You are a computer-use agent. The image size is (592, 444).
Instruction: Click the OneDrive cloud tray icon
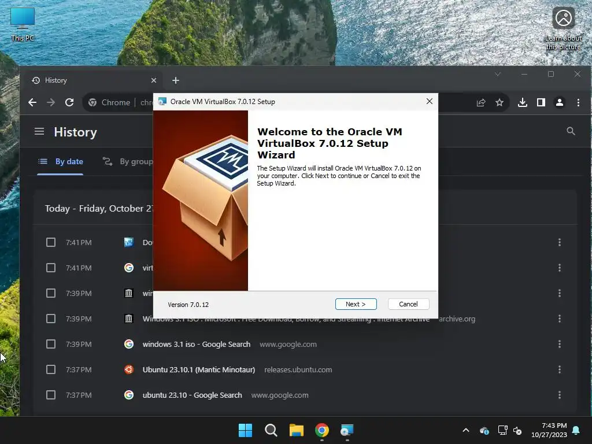point(484,430)
